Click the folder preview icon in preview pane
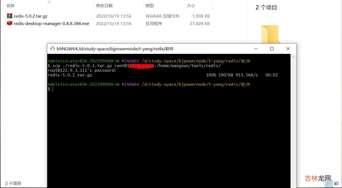The height and width of the screenshot is (188, 342). [x=270, y=34]
